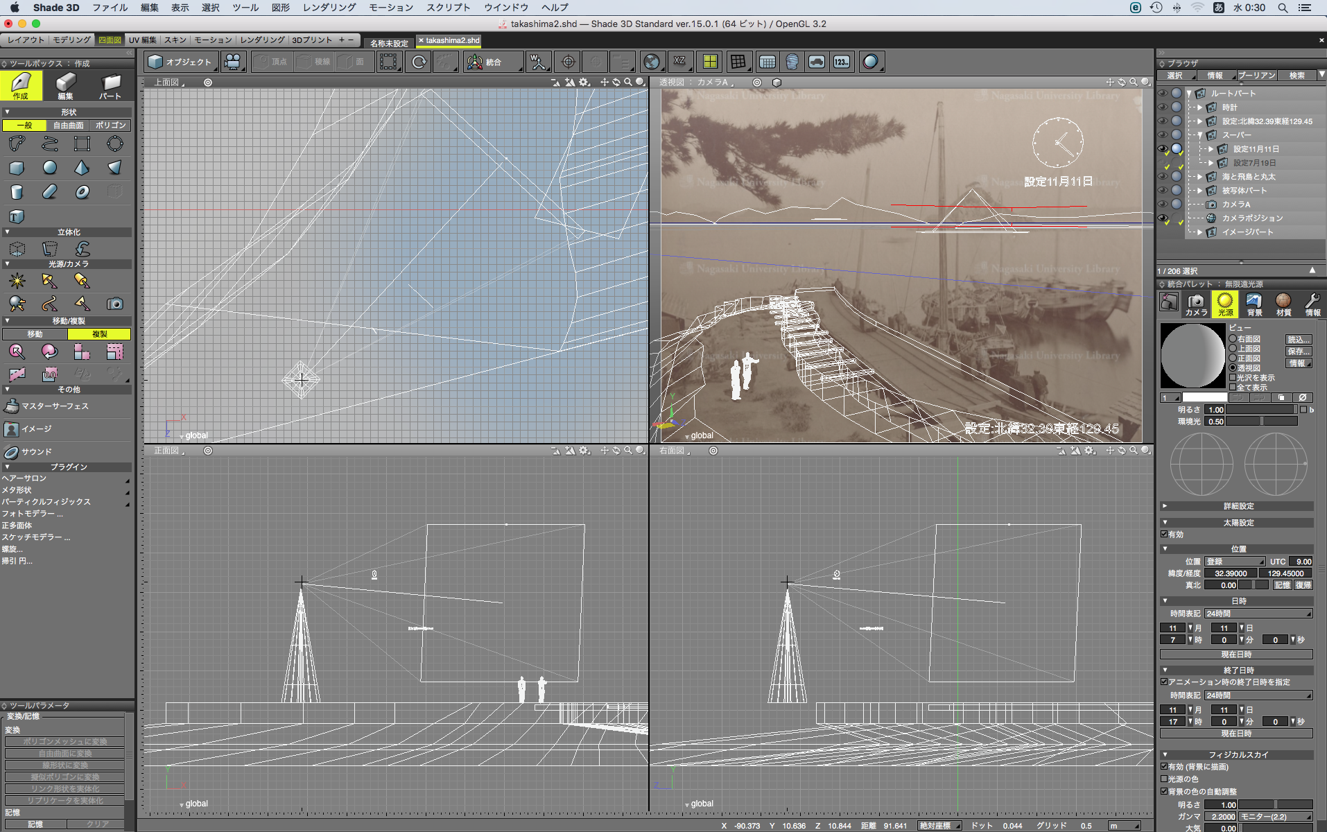Click the 現在日時 button under 日時
The height and width of the screenshot is (832, 1327).
tap(1235, 655)
